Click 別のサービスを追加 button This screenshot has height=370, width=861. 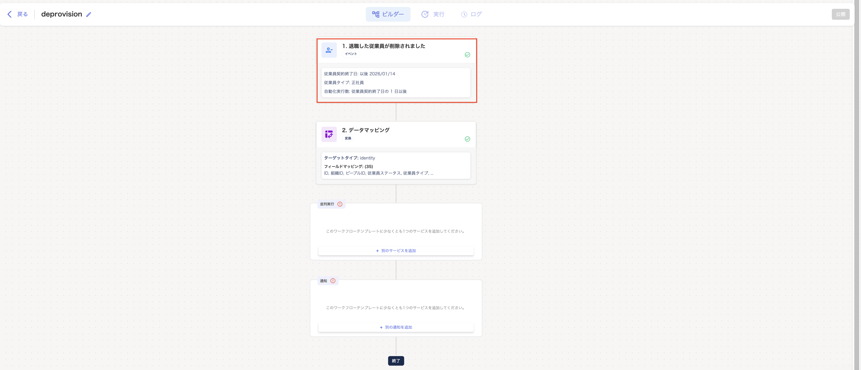click(396, 251)
